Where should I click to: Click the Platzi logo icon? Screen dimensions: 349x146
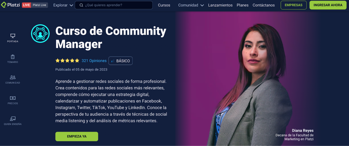(x=3, y=5)
